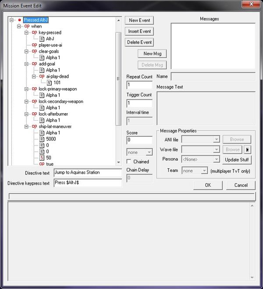
Task: Toggle the Chained checkbox
Action: (x=129, y=162)
